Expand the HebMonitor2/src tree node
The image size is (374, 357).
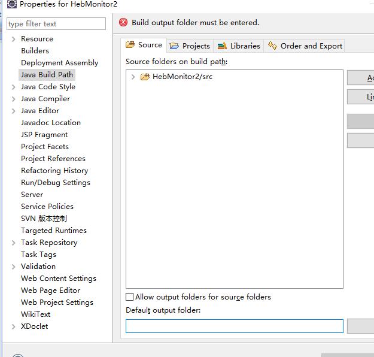(x=133, y=77)
